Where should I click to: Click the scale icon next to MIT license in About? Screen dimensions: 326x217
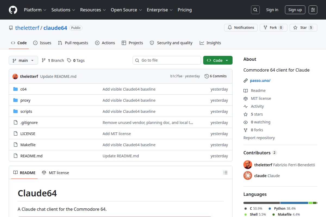(246, 98)
